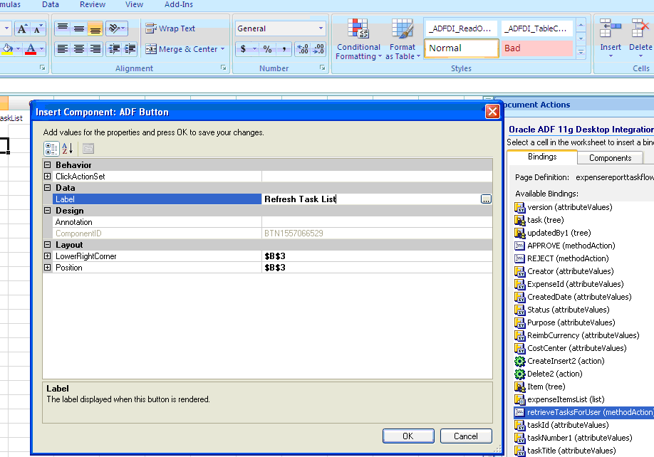Click the Label value field
The width and height of the screenshot is (654, 457).
[370, 199]
